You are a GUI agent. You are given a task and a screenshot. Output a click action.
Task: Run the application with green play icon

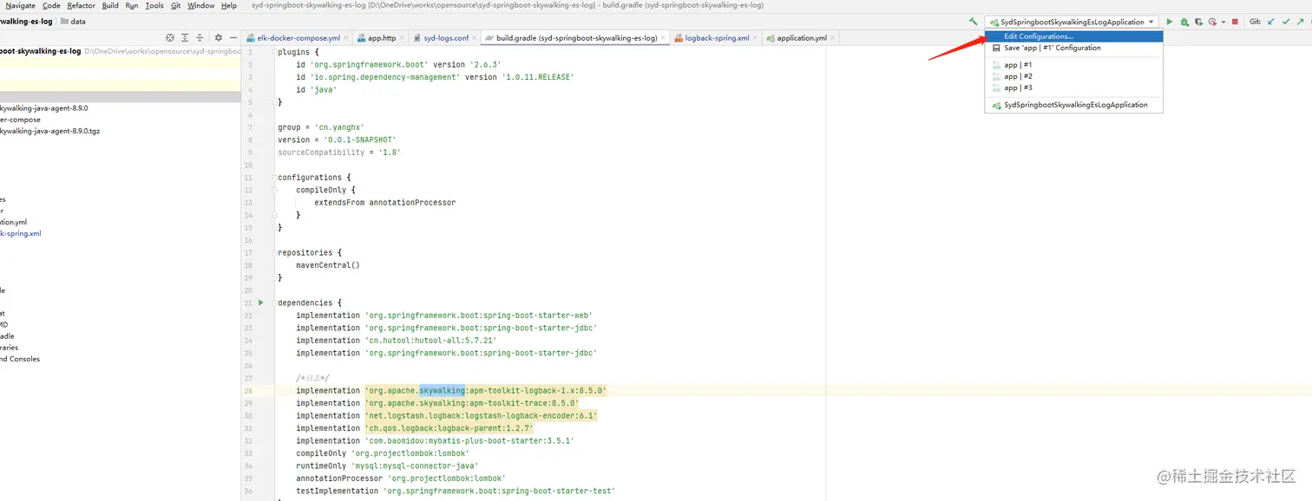pos(1169,22)
